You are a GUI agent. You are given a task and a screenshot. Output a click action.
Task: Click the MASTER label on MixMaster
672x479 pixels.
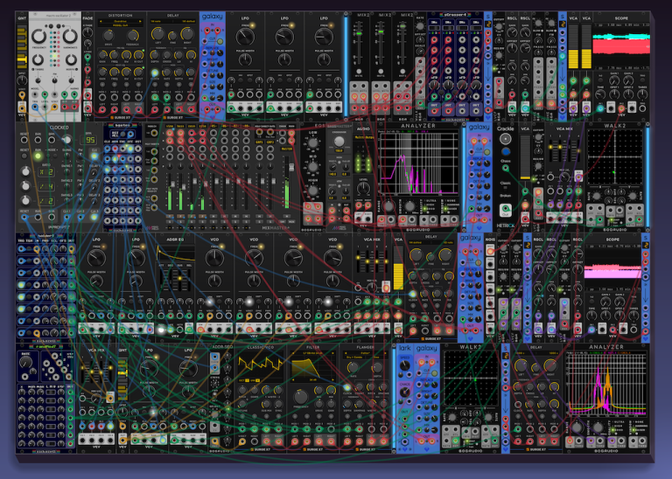tap(287, 149)
